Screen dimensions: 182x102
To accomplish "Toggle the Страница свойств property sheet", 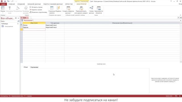I will (52, 10).
